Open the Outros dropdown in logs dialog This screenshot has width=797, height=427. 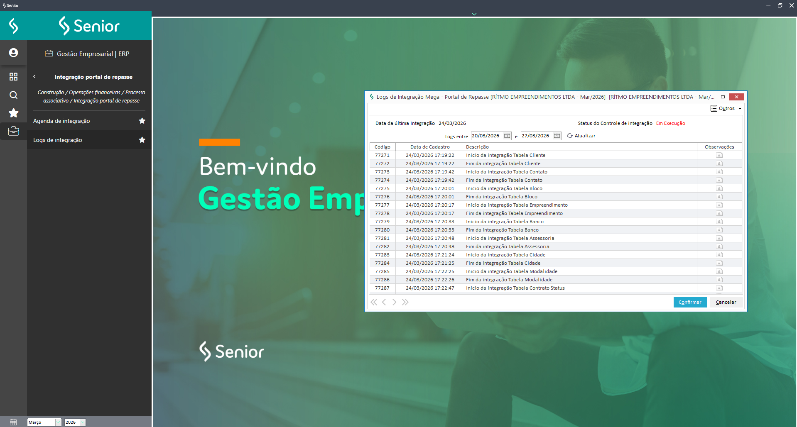click(x=726, y=108)
